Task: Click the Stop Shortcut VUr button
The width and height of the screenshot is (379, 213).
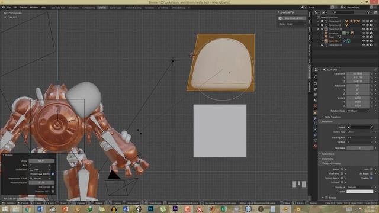Action: click(x=292, y=18)
